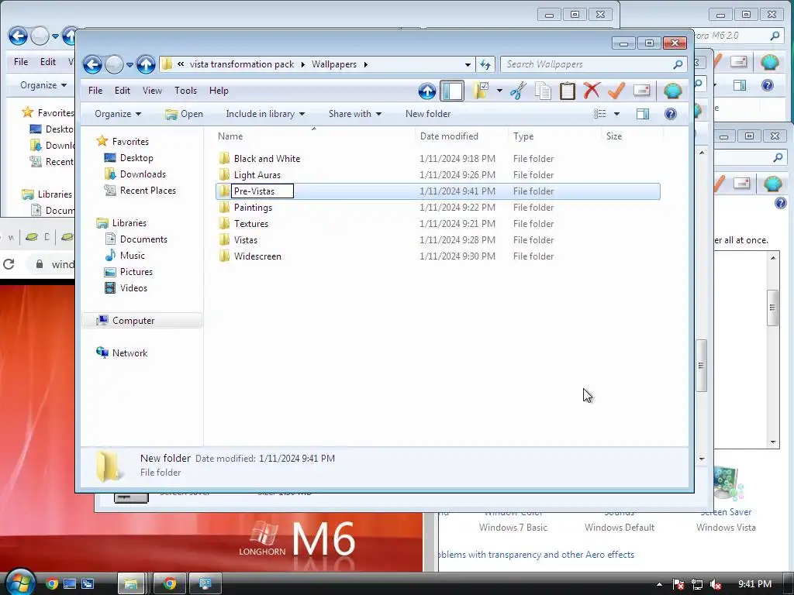Sort by the Date modified column header
794x595 pixels.
[x=461, y=136]
